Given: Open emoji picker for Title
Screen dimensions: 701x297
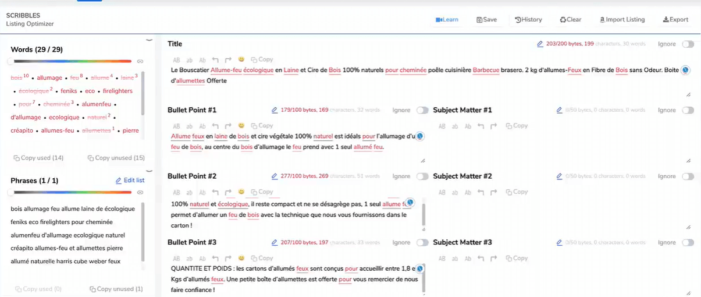Looking at the screenshot, I should click(x=241, y=59).
